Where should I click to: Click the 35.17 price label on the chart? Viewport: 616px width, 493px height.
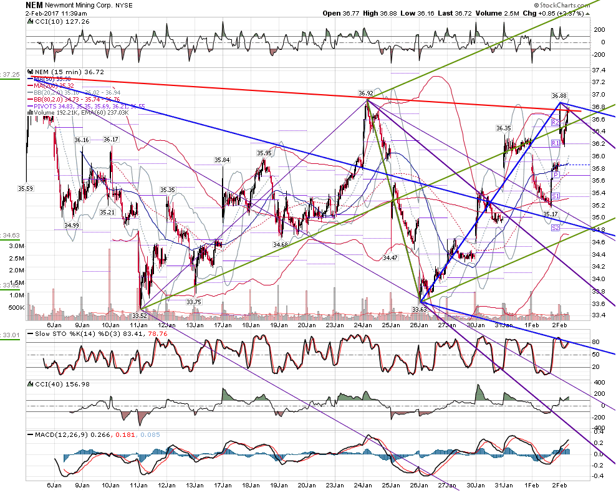click(x=550, y=214)
